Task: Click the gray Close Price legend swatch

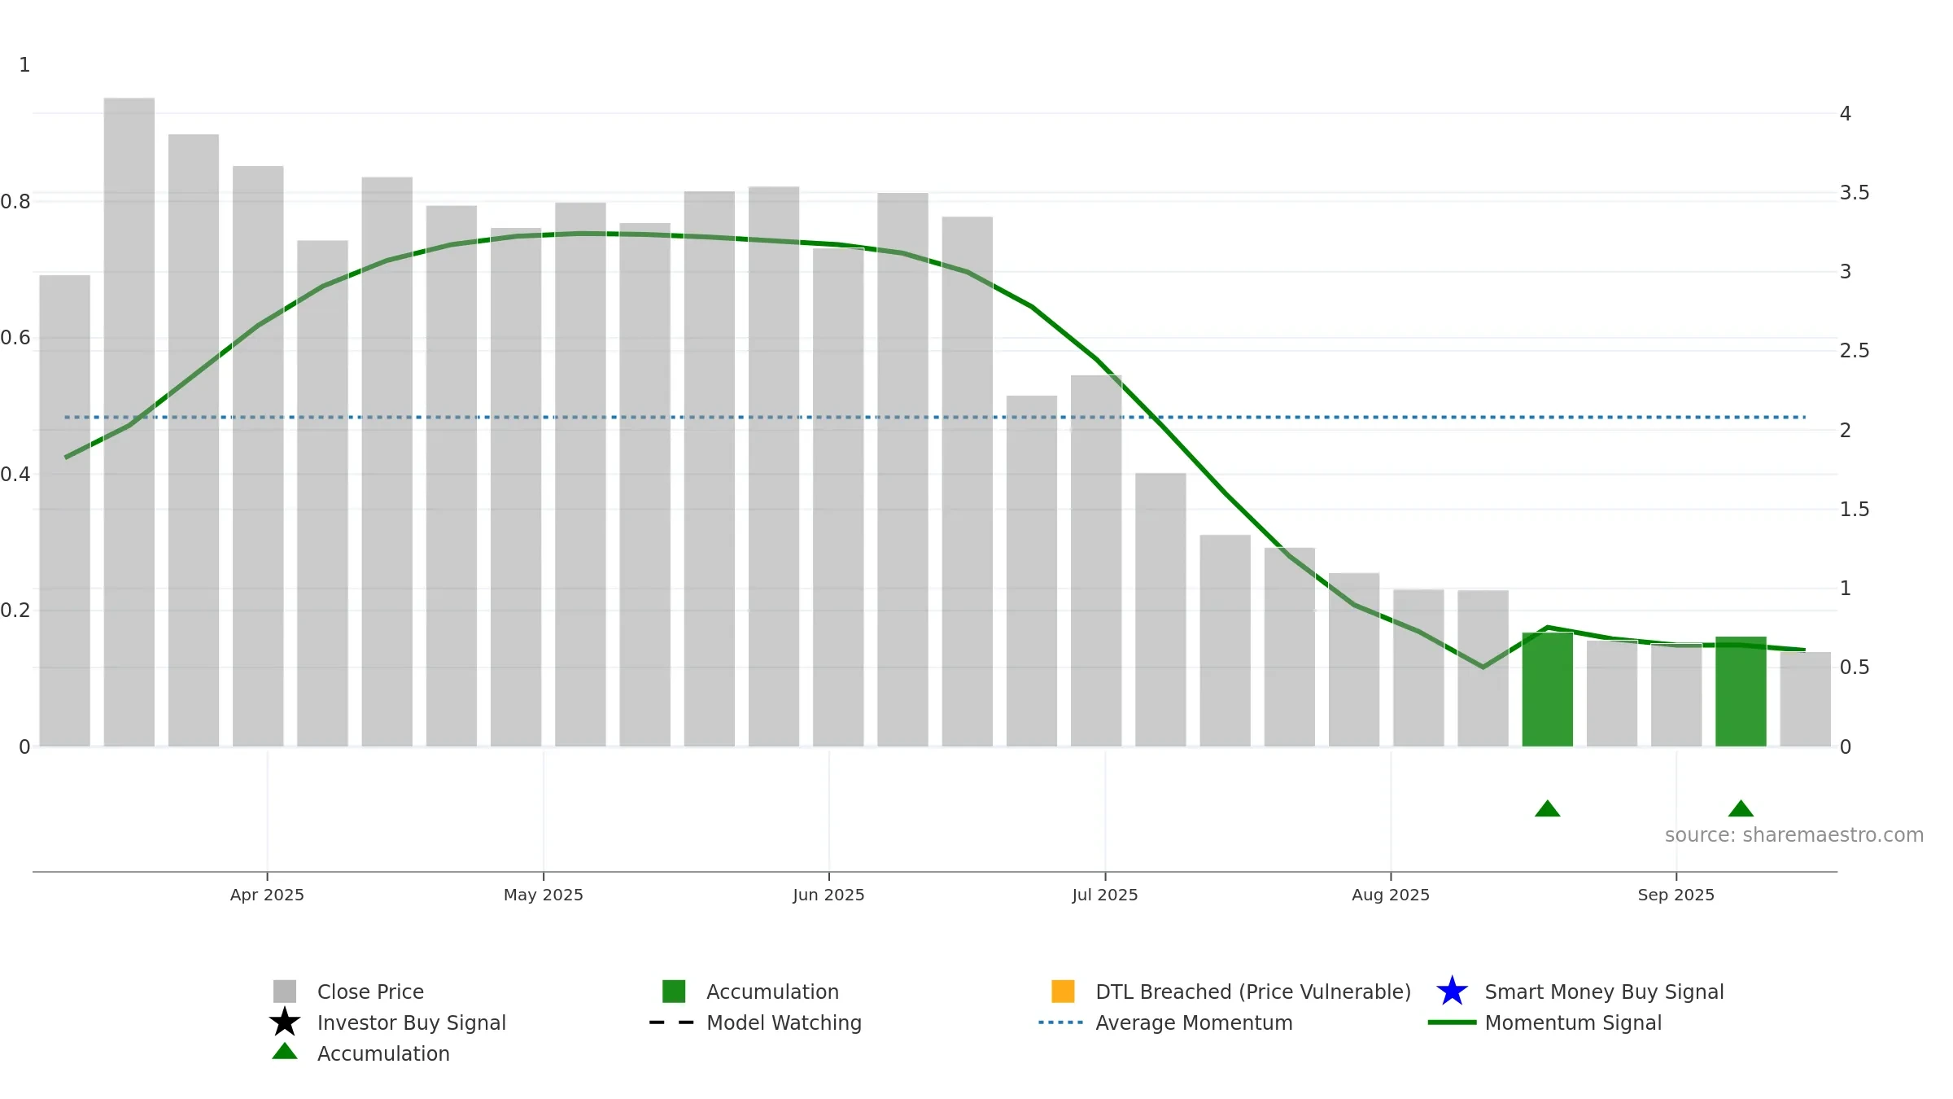Action: tap(285, 991)
